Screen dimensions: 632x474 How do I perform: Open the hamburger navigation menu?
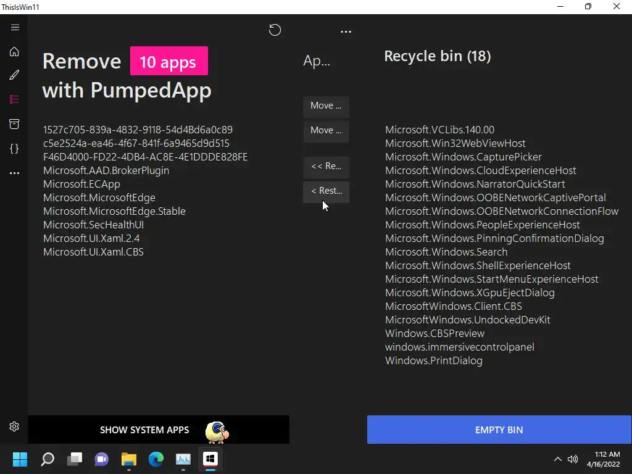pyautogui.click(x=15, y=27)
